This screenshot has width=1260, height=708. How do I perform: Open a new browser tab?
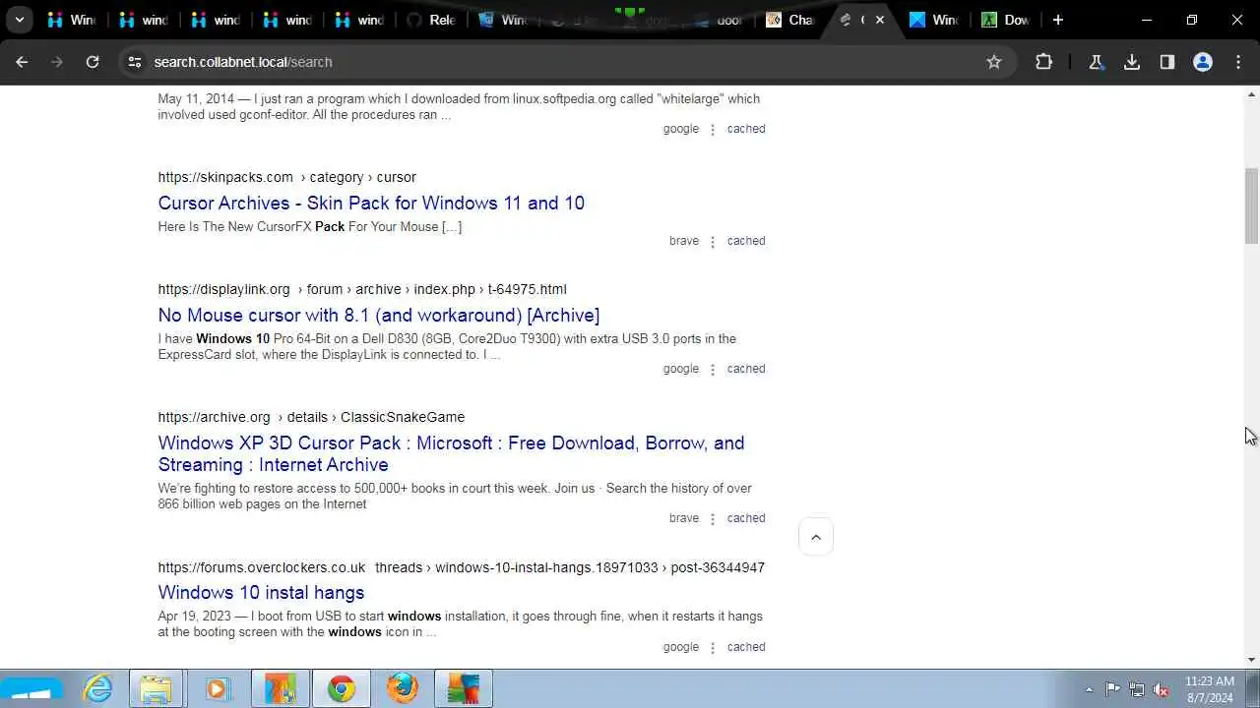1058,20
